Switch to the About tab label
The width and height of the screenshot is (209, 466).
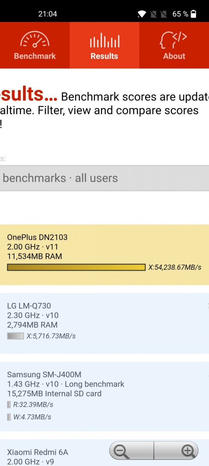coord(174,56)
